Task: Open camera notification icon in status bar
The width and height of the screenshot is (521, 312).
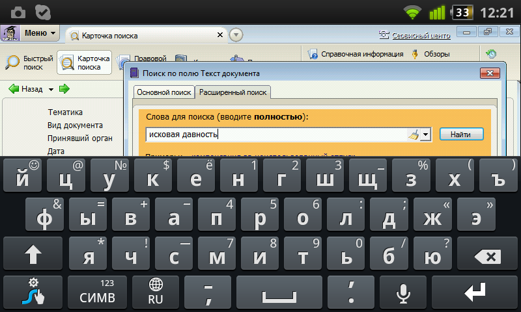Action: point(18,12)
